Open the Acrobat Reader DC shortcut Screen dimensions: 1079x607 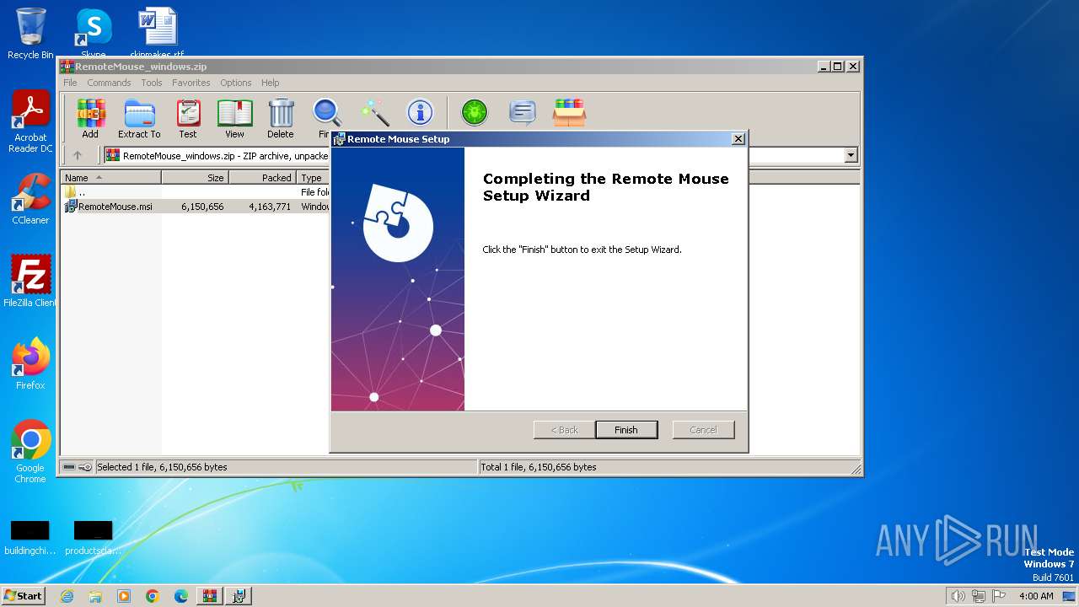pos(30,121)
